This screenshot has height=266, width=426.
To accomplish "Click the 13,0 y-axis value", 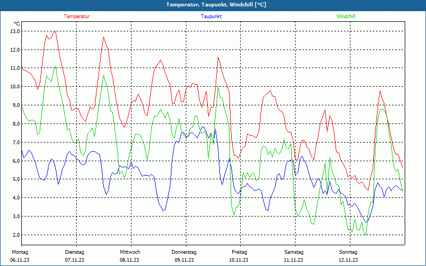I will coord(15,31).
